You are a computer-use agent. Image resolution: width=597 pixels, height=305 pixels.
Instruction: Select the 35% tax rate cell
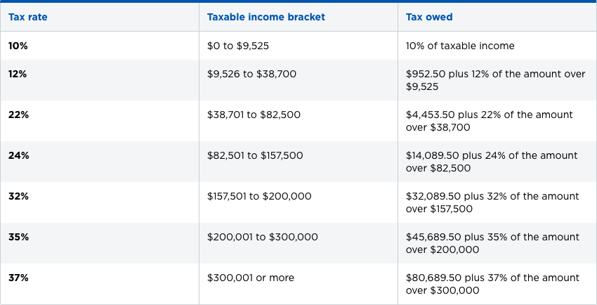click(18, 237)
